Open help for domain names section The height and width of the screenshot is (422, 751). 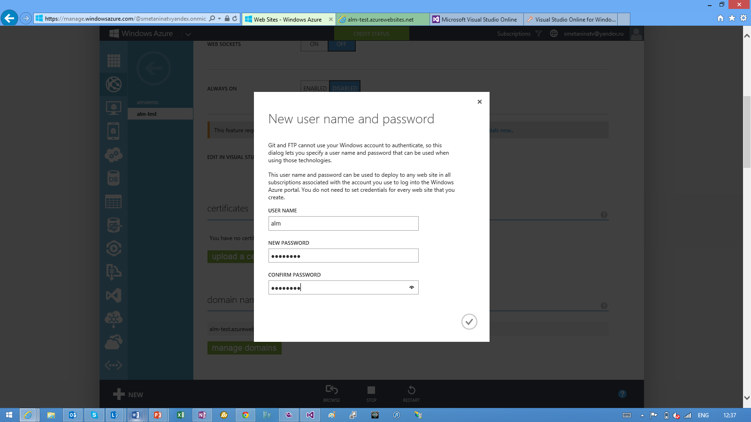pos(604,306)
